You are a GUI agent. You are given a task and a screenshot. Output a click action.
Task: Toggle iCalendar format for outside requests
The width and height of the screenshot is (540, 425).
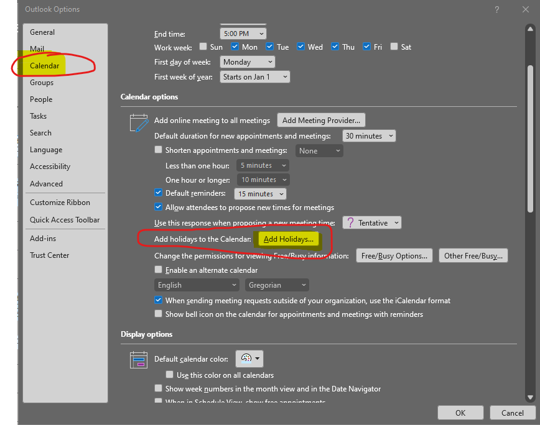[x=159, y=300]
